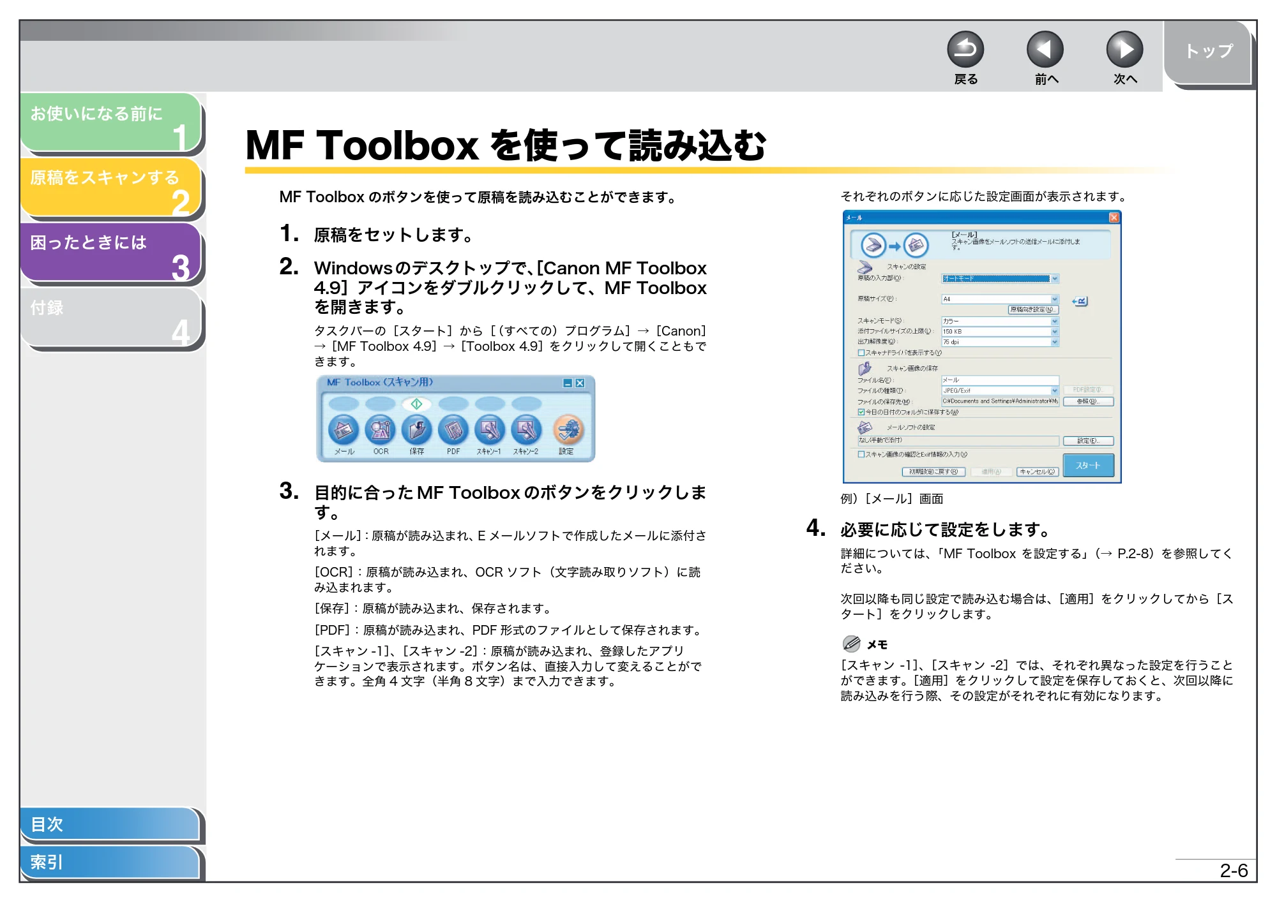The image size is (1277, 902).
Task: Click the 前へ previous-page arrow icon
Action: click(1045, 50)
